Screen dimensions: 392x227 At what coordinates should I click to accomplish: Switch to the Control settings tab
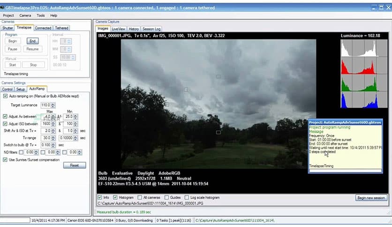coord(7,89)
